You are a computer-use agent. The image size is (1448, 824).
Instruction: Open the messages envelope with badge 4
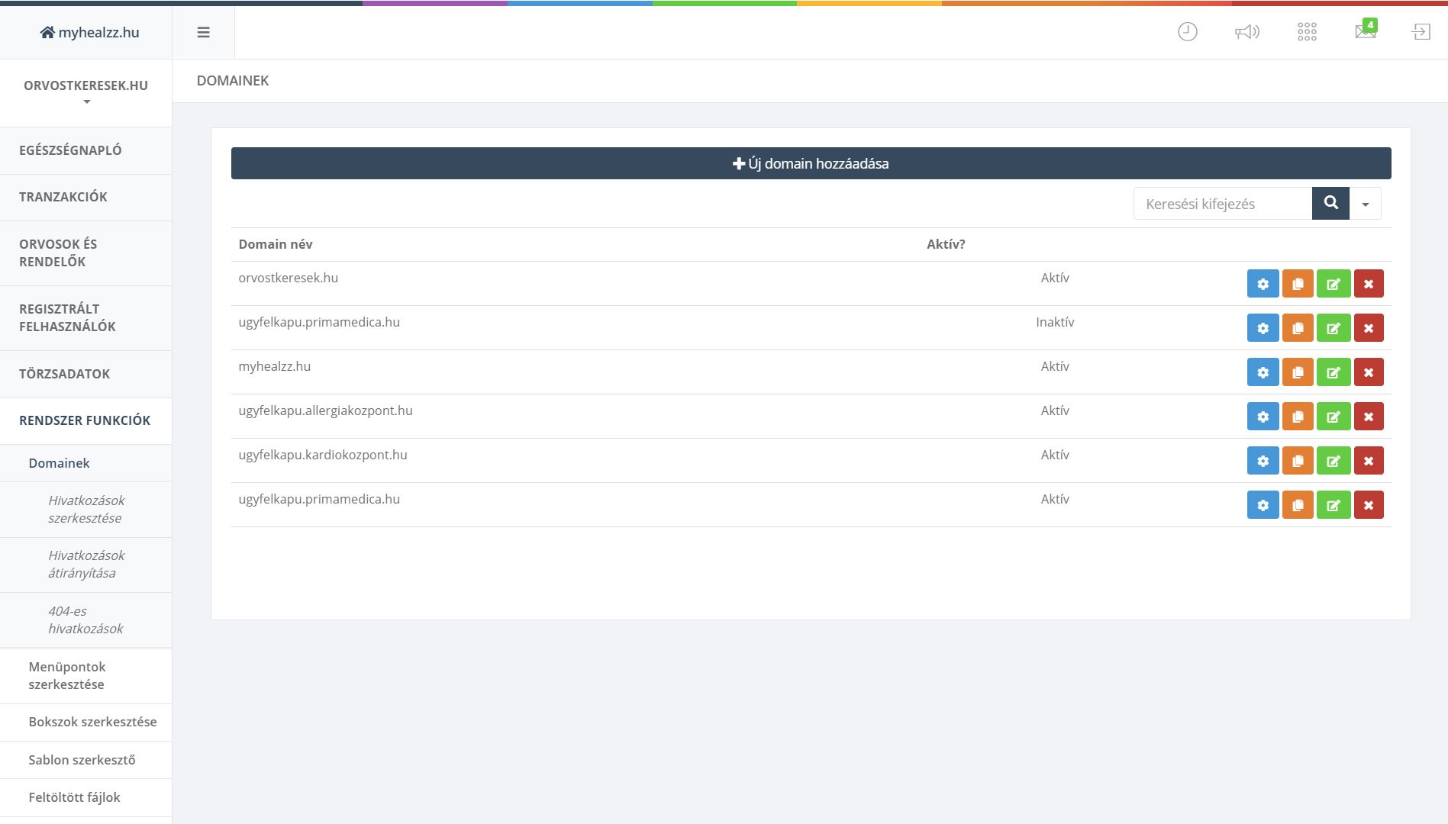(1366, 31)
